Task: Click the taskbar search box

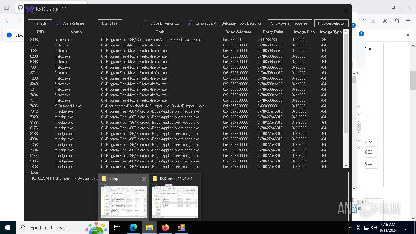Action: click(62, 227)
